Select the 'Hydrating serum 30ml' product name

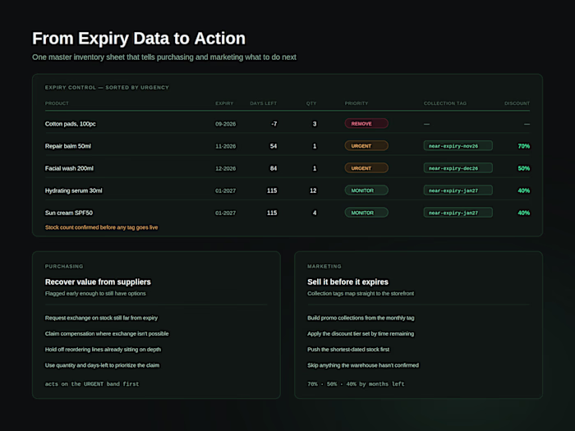73,190
